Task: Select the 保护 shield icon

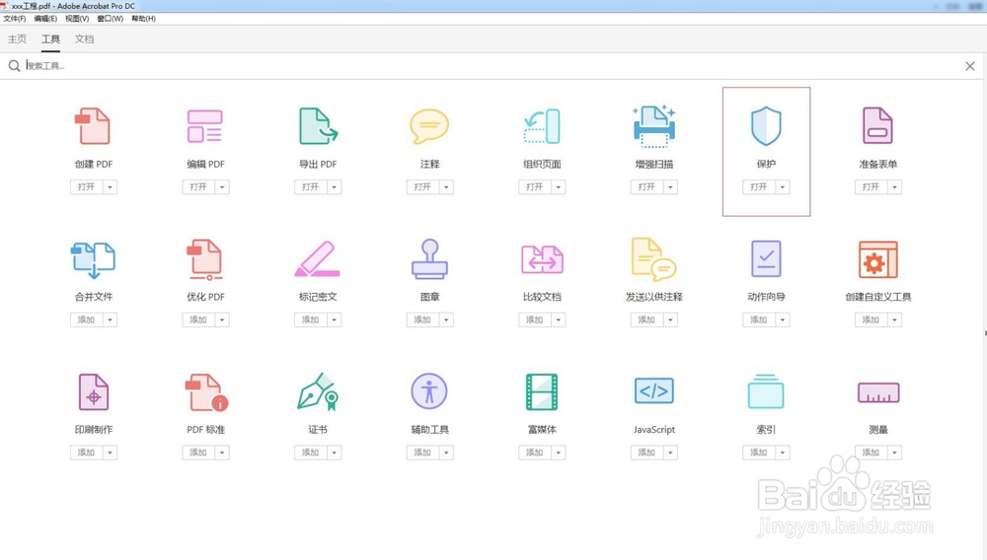Action: pyautogui.click(x=766, y=126)
